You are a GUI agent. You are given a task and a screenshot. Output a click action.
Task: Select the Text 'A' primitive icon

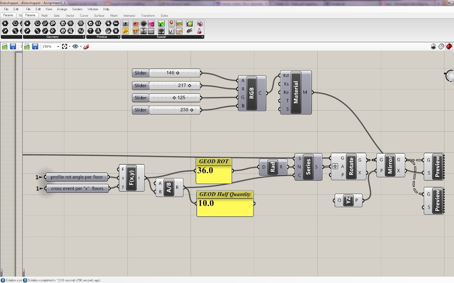[x=98, y=31]
